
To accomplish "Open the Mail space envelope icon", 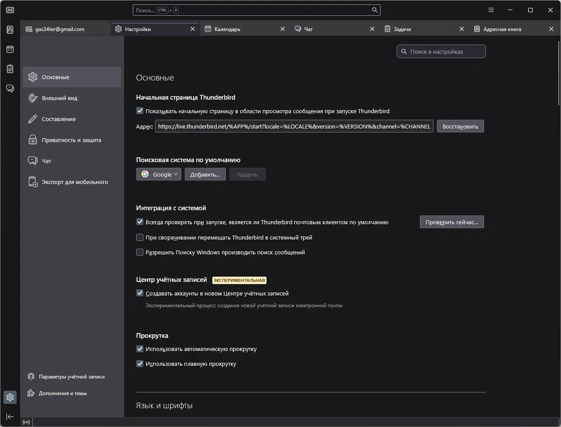I will click(10, 10).
